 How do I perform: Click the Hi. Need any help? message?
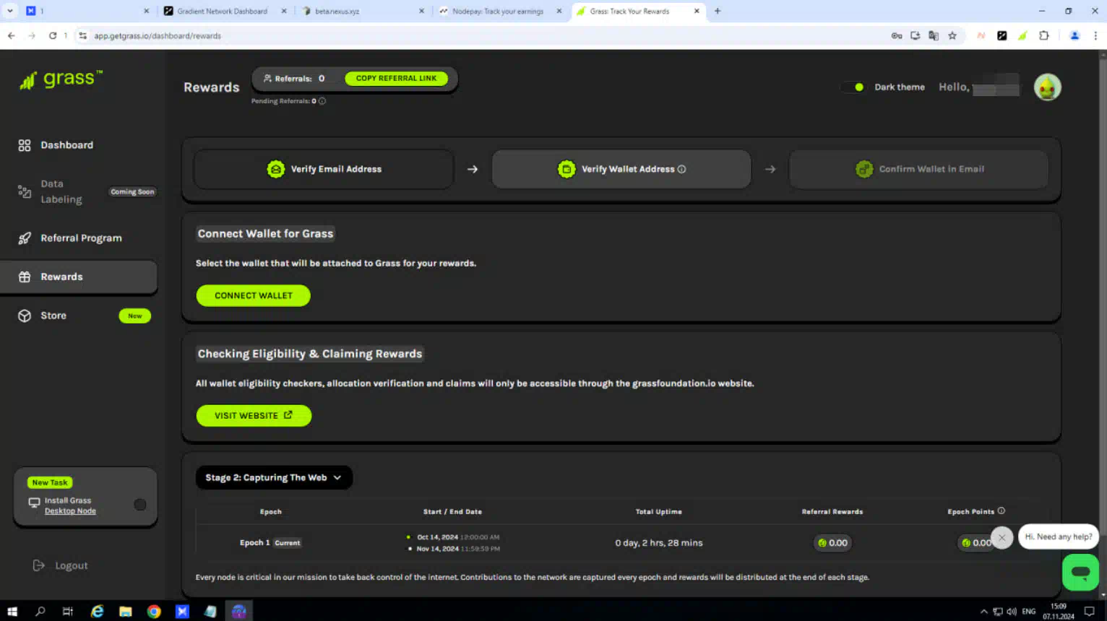coord(1059,537)
